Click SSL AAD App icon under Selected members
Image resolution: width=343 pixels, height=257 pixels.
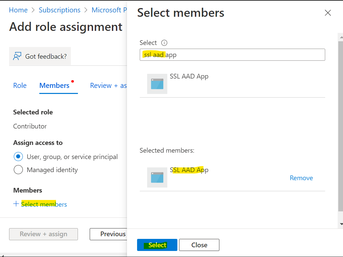(x=157, y=177)
